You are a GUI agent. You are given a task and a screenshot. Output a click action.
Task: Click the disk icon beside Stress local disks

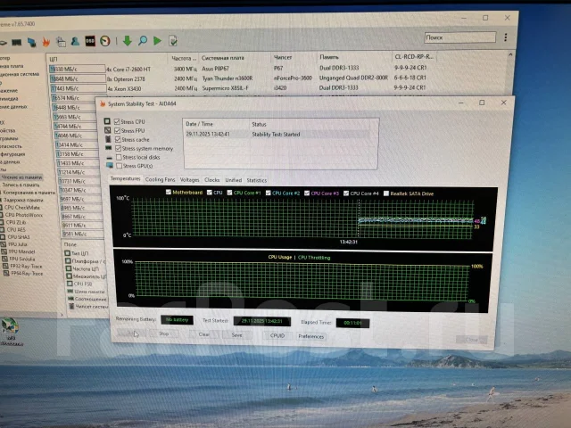109,158
